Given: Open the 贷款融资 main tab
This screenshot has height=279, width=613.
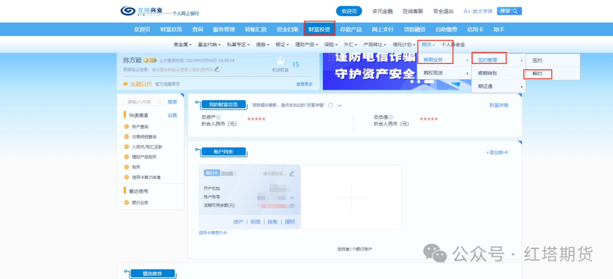Looking at the screenshot, I should pyautogui.click(x=414, y=29).
